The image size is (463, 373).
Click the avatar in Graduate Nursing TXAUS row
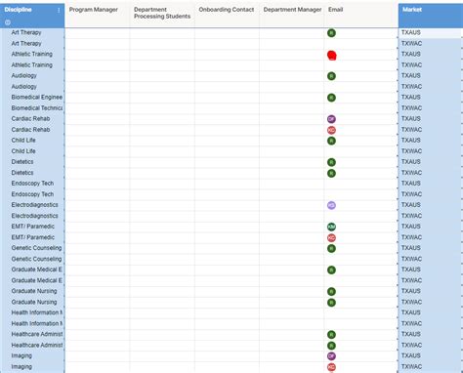pos(331,292)
